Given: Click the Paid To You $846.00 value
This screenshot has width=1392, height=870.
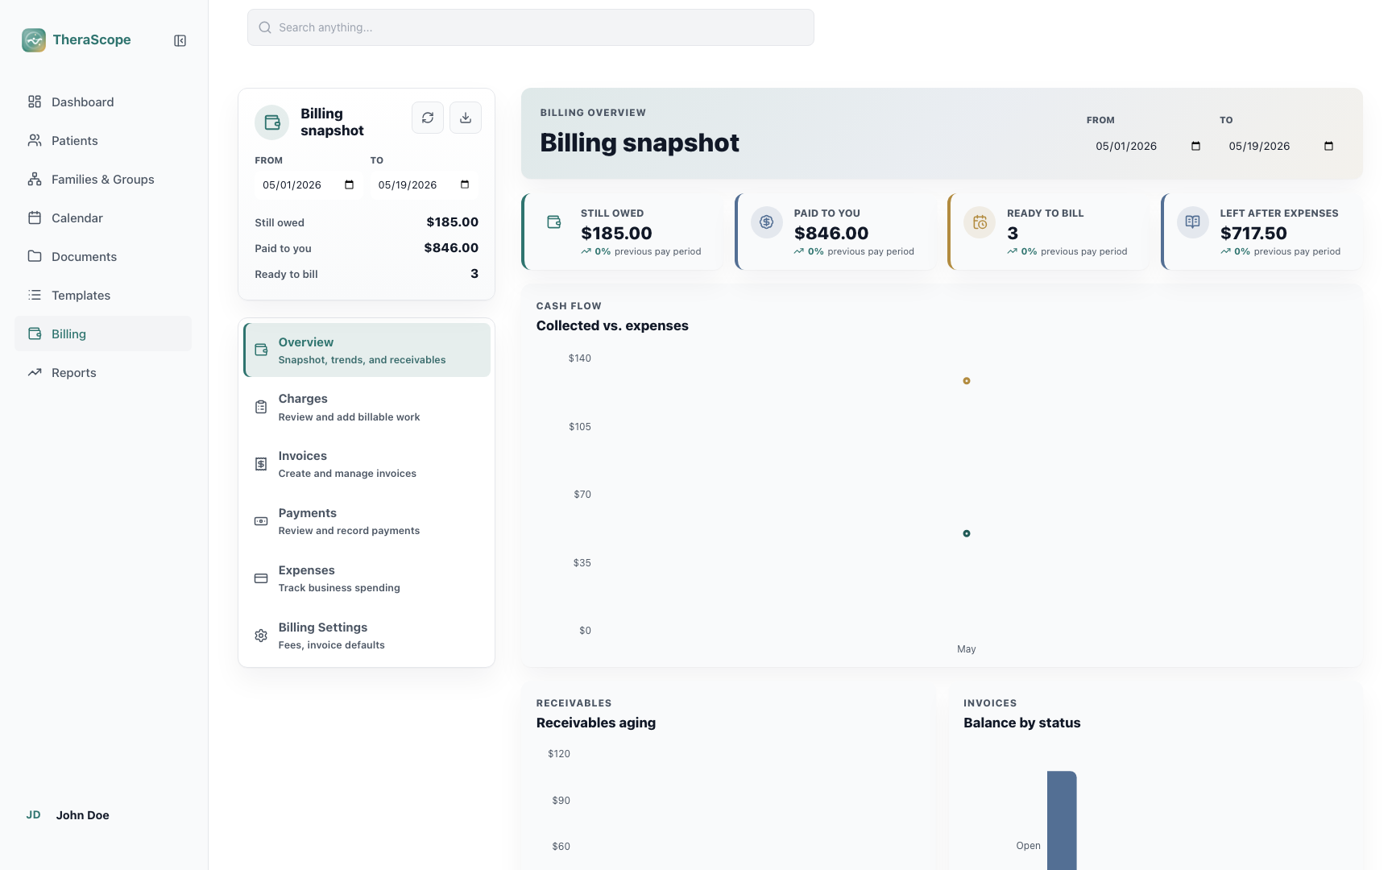Looking at the screenshot, I should click(x=831, y=234).
